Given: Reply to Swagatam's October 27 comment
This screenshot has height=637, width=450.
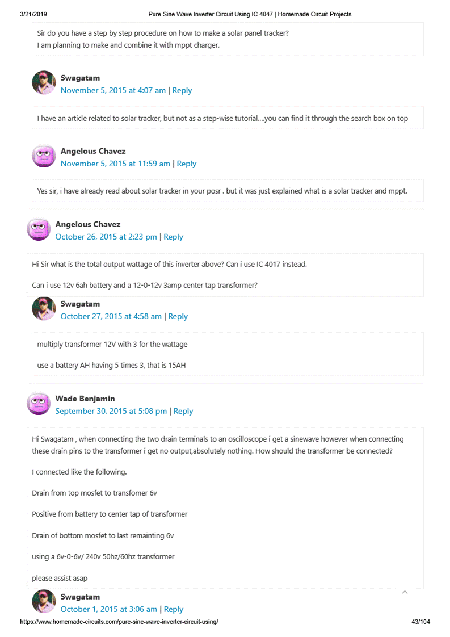Looking at the screenshot, I should click(x=178, y=316).
